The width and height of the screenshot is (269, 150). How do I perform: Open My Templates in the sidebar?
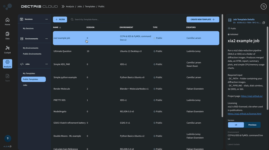coord(29,73)
